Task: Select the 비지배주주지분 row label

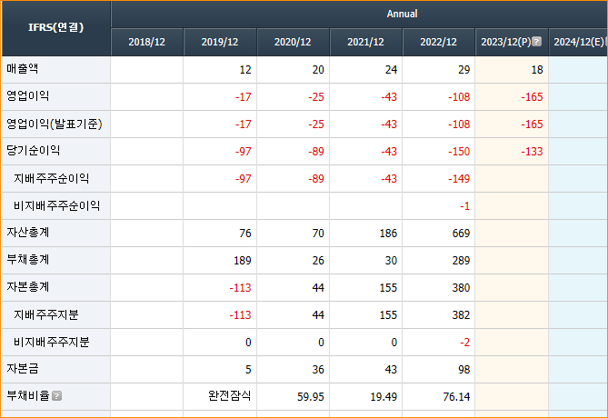Action: 52,342
